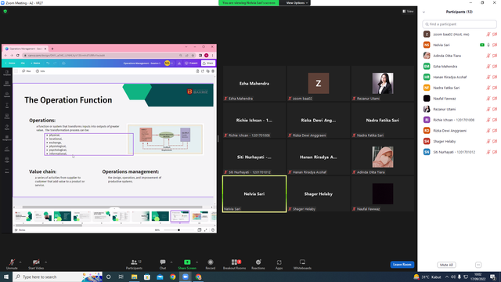Open Zoom Apps
The width and height of the screenshot is (501, 282).
279,264
